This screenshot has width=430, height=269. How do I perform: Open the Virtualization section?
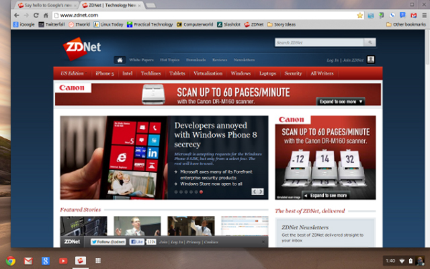[208, 73]
